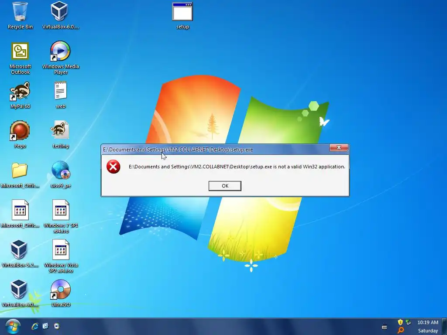The height and width of the screenshot is (335, 447).
Task: Click the yellow security shield tray icon
Action: tap(400, 322)
